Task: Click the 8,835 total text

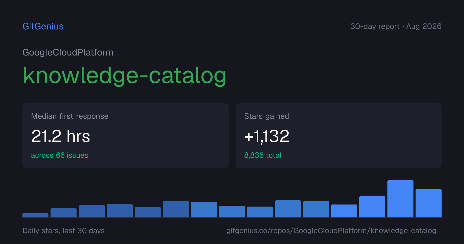Action: (x=263, y=155)
